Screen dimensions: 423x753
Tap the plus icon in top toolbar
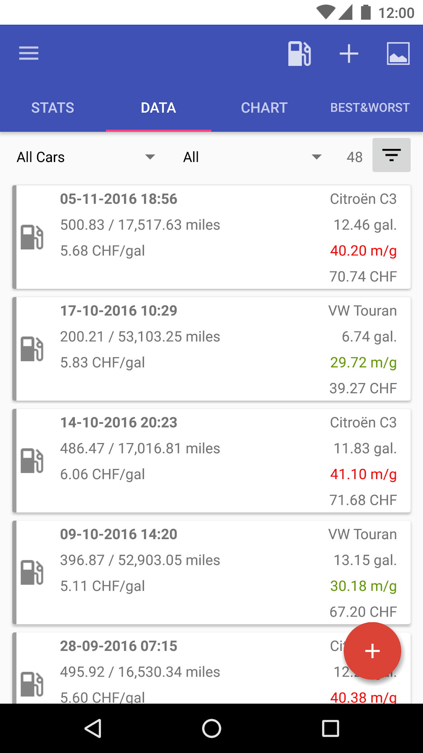click(x=349, y=53)
